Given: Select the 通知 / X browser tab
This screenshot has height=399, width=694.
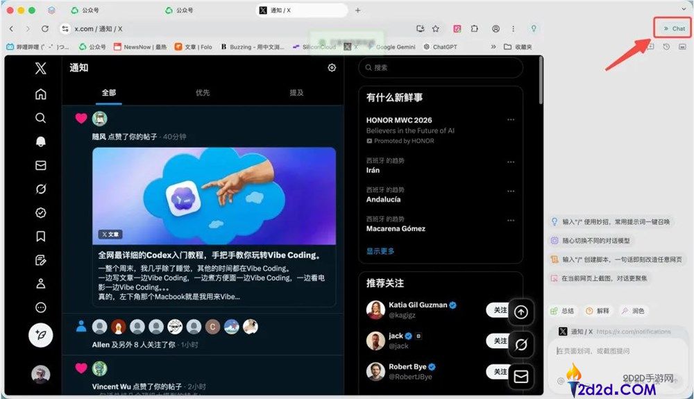Looking at the screenshot, I should tap(301, 10).
